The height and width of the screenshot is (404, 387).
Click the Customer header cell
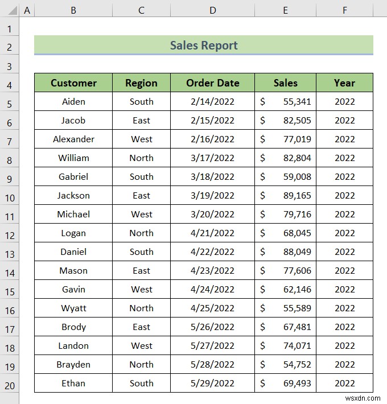73,83
